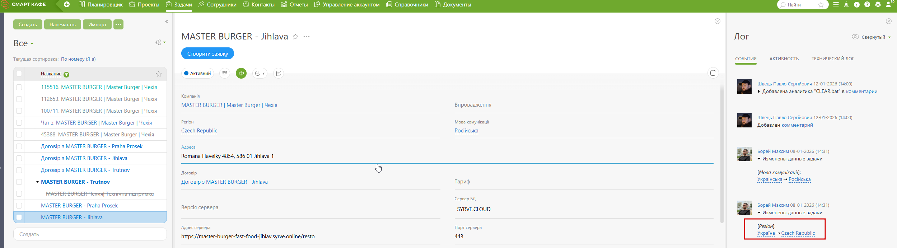Select the green custom fields icon
This screenshot has width=897, height=248.
[x=241, y=73]
